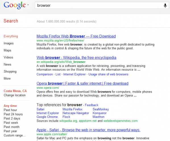The height and width of the screenshot is (141, 170).
Task: Switch to Videos results
Action: (8, 57)
